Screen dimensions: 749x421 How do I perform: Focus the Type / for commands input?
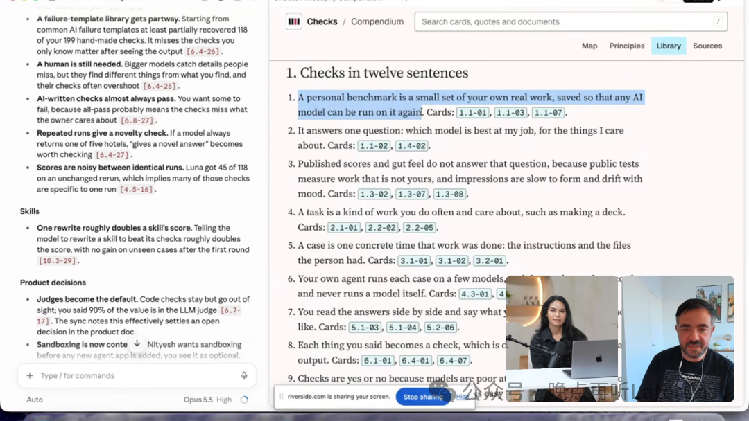137,376
